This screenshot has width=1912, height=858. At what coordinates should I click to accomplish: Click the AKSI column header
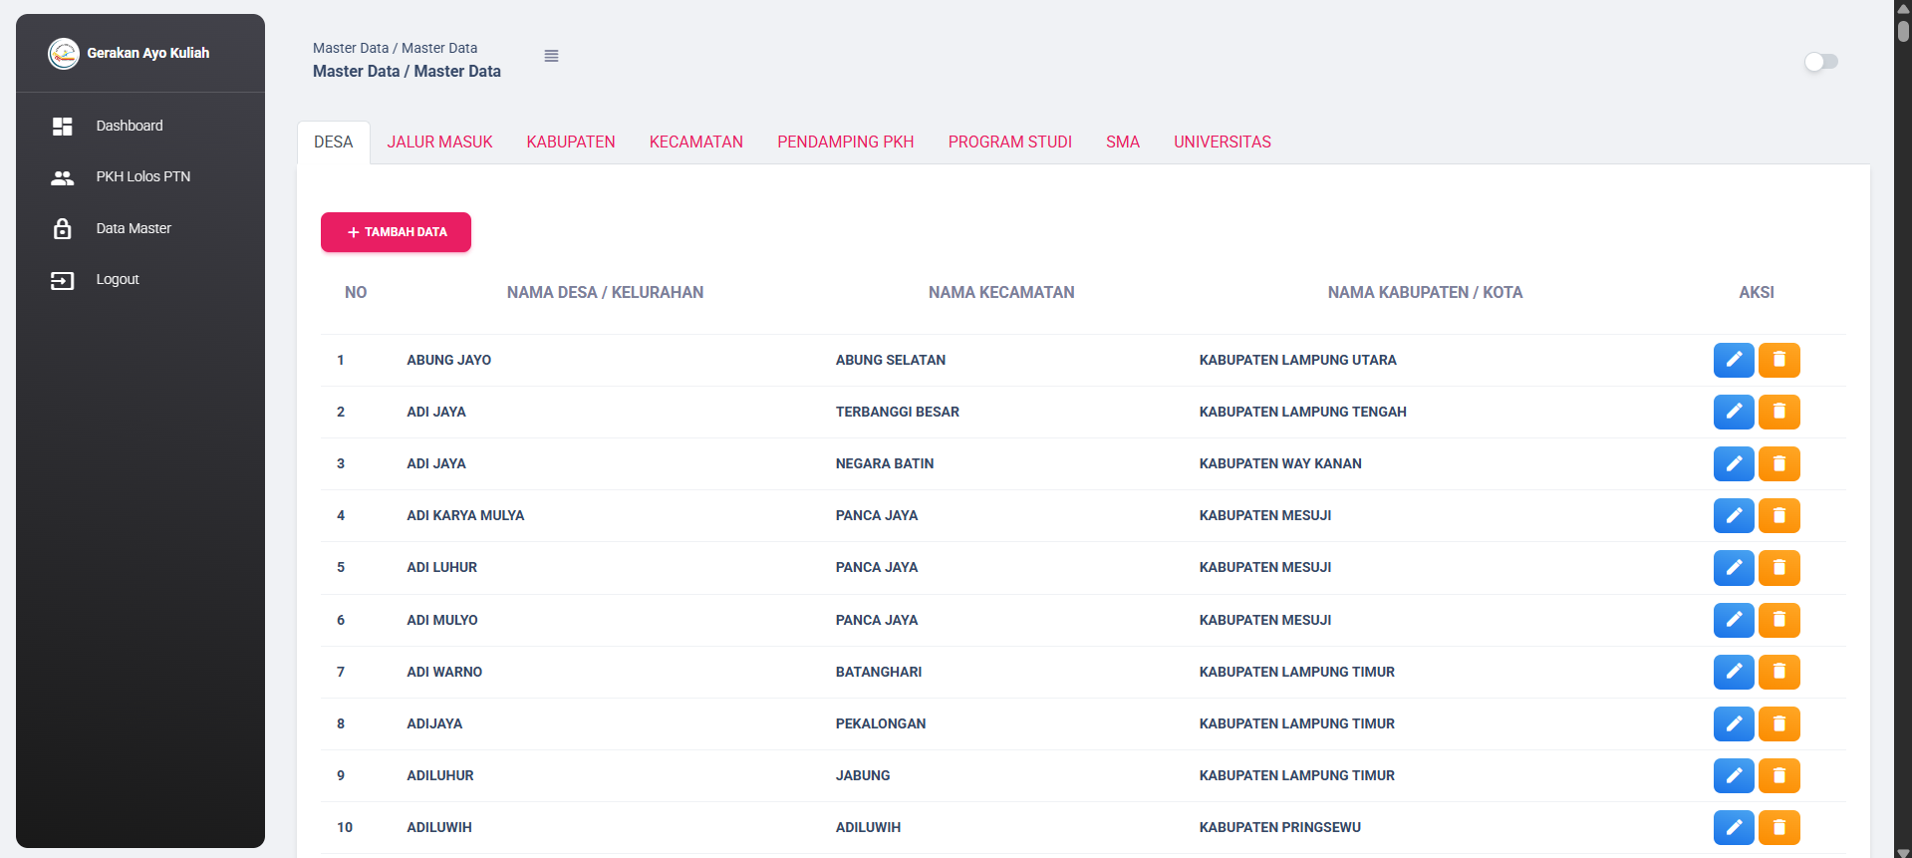(1757, 292)
